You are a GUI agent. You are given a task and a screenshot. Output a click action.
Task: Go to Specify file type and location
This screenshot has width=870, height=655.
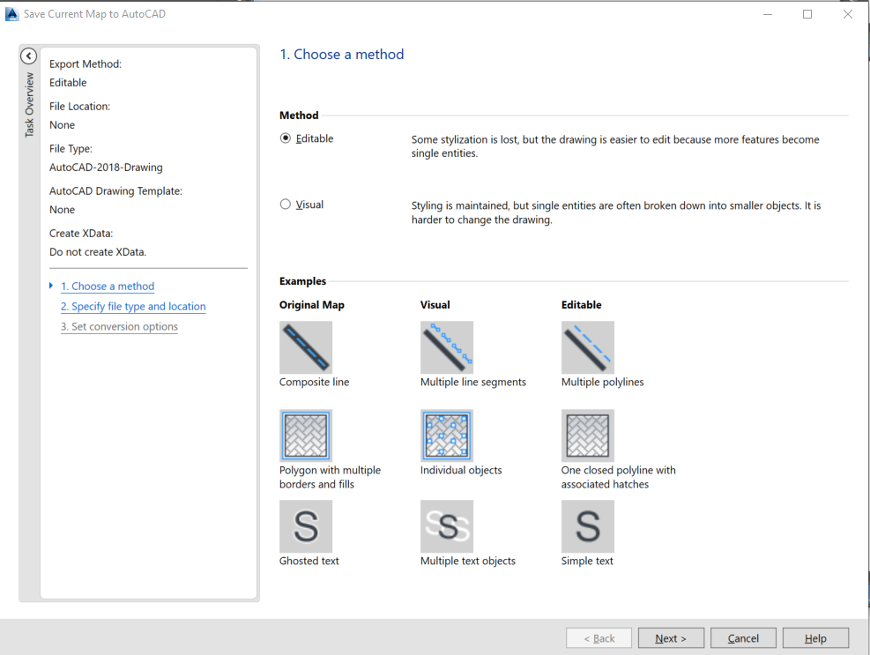pos(133,306)
